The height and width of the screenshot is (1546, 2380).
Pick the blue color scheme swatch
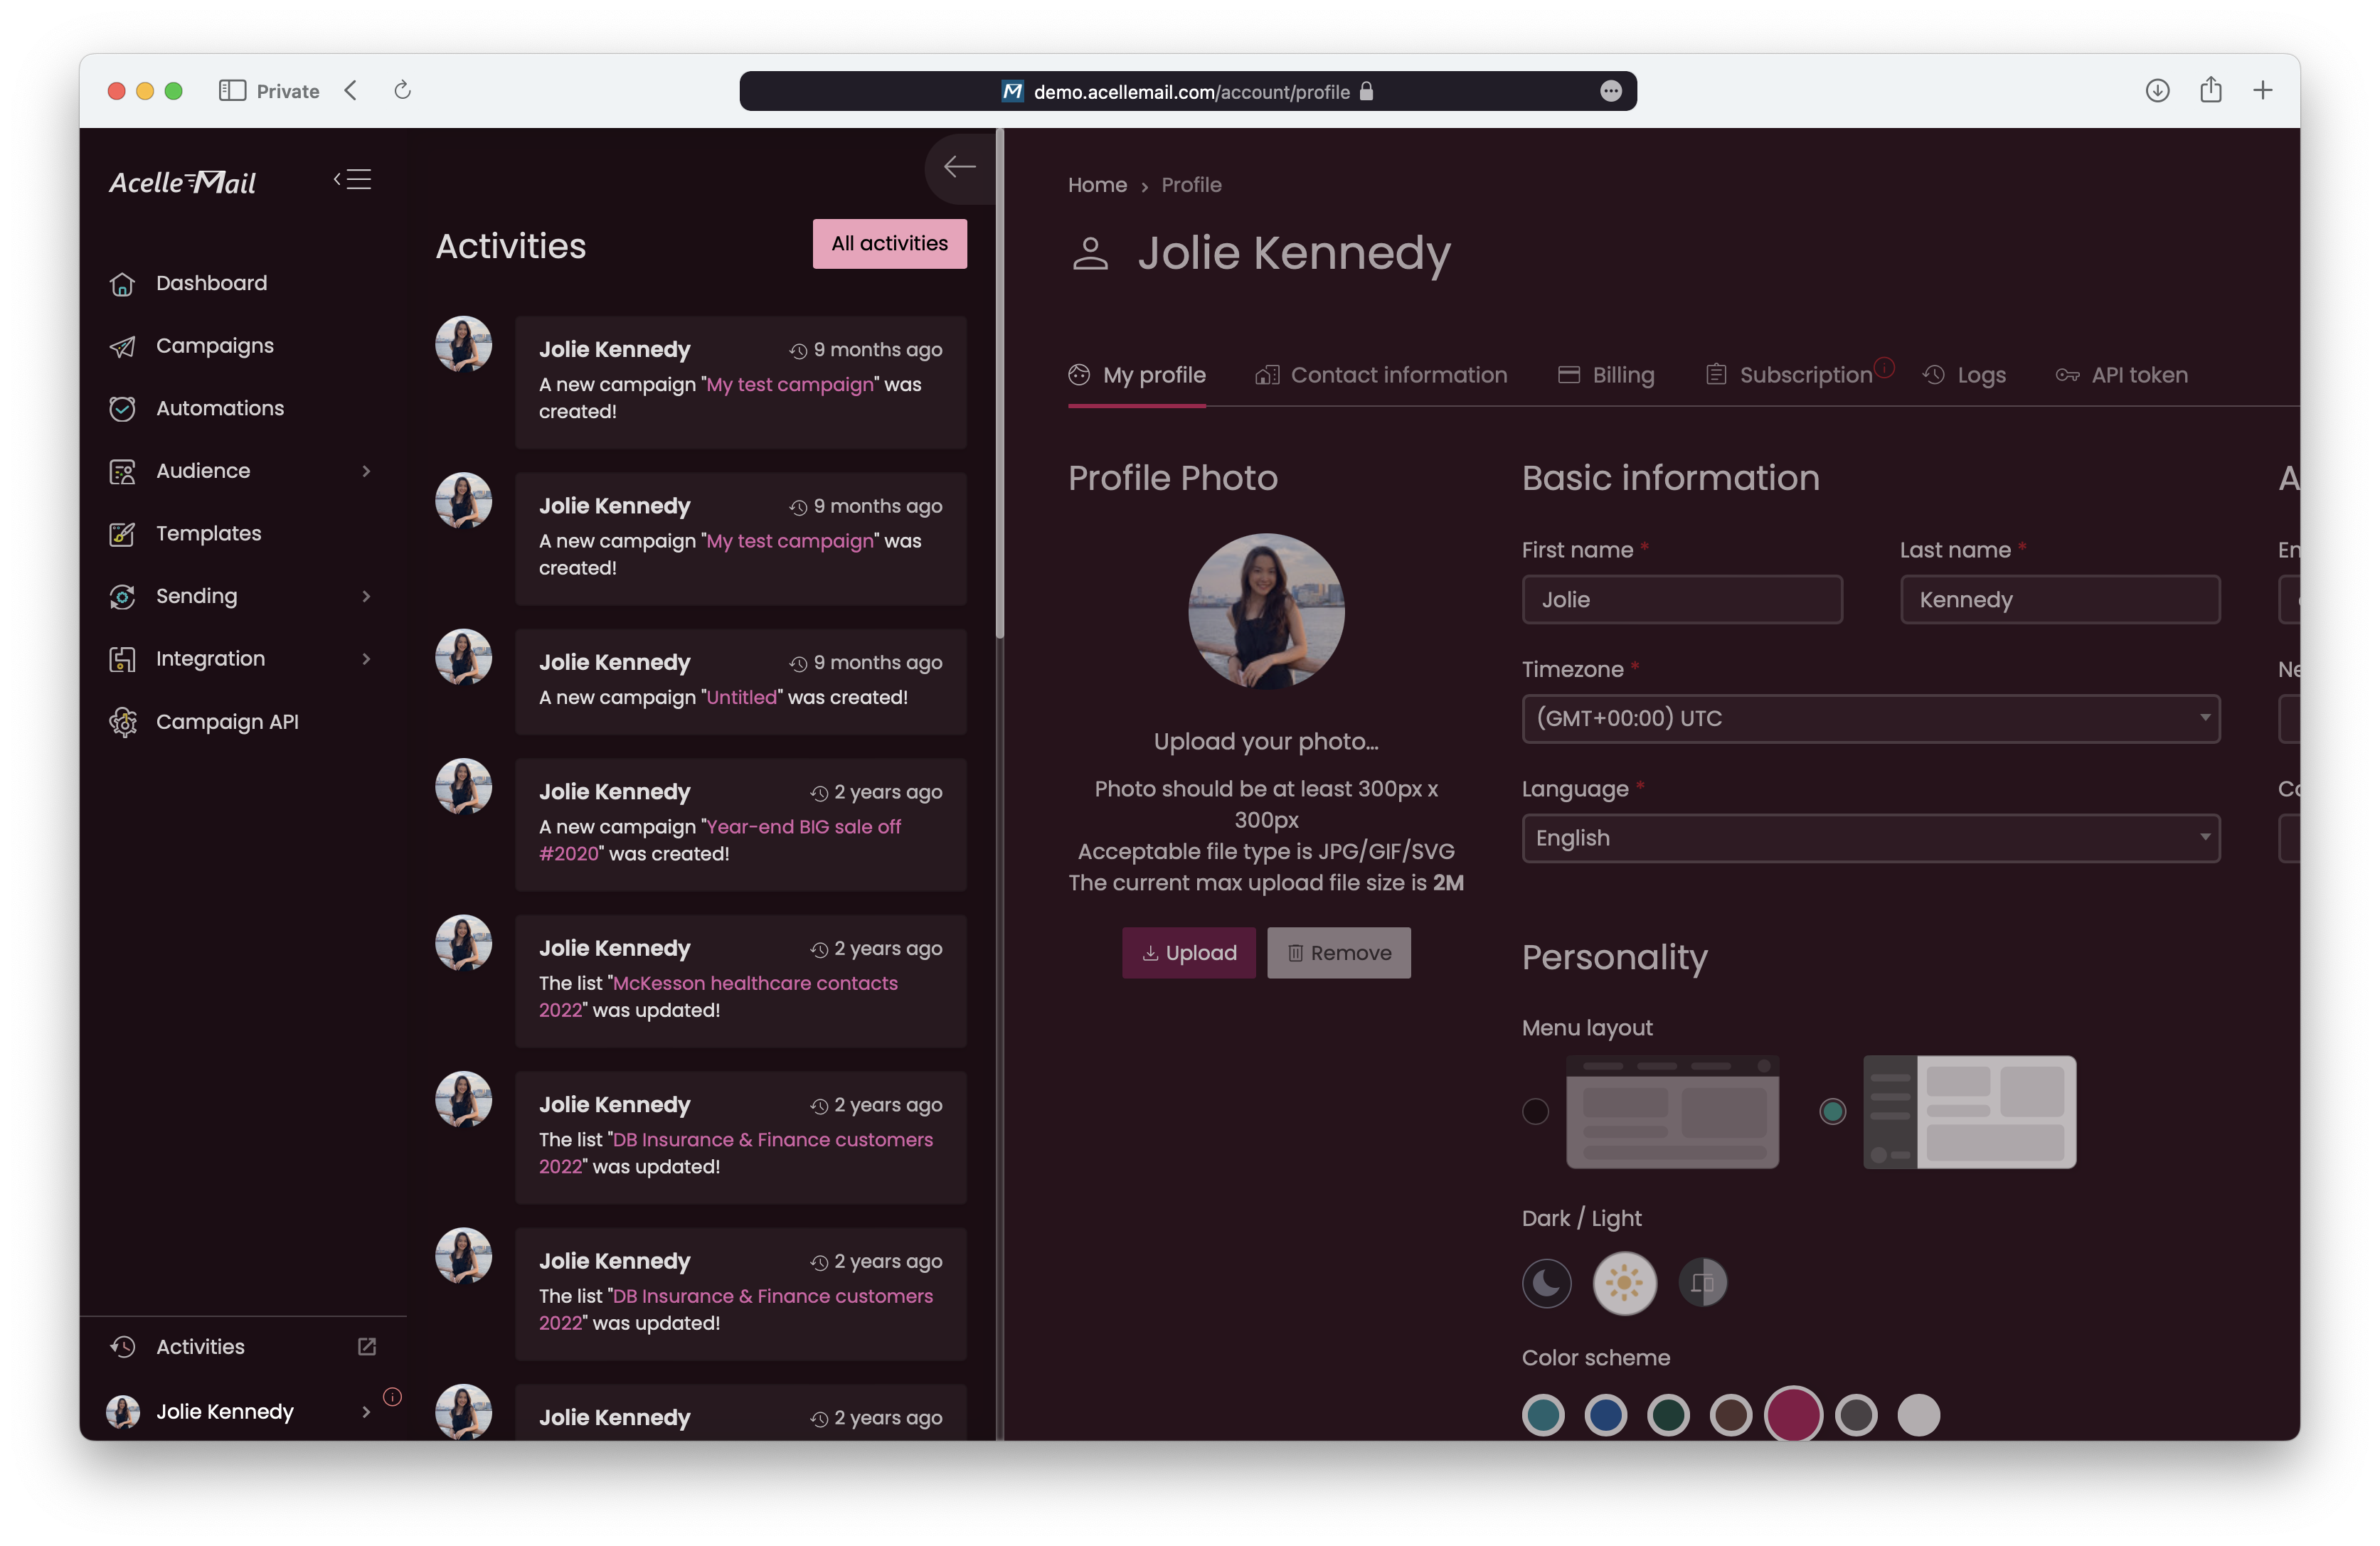1605,1416
